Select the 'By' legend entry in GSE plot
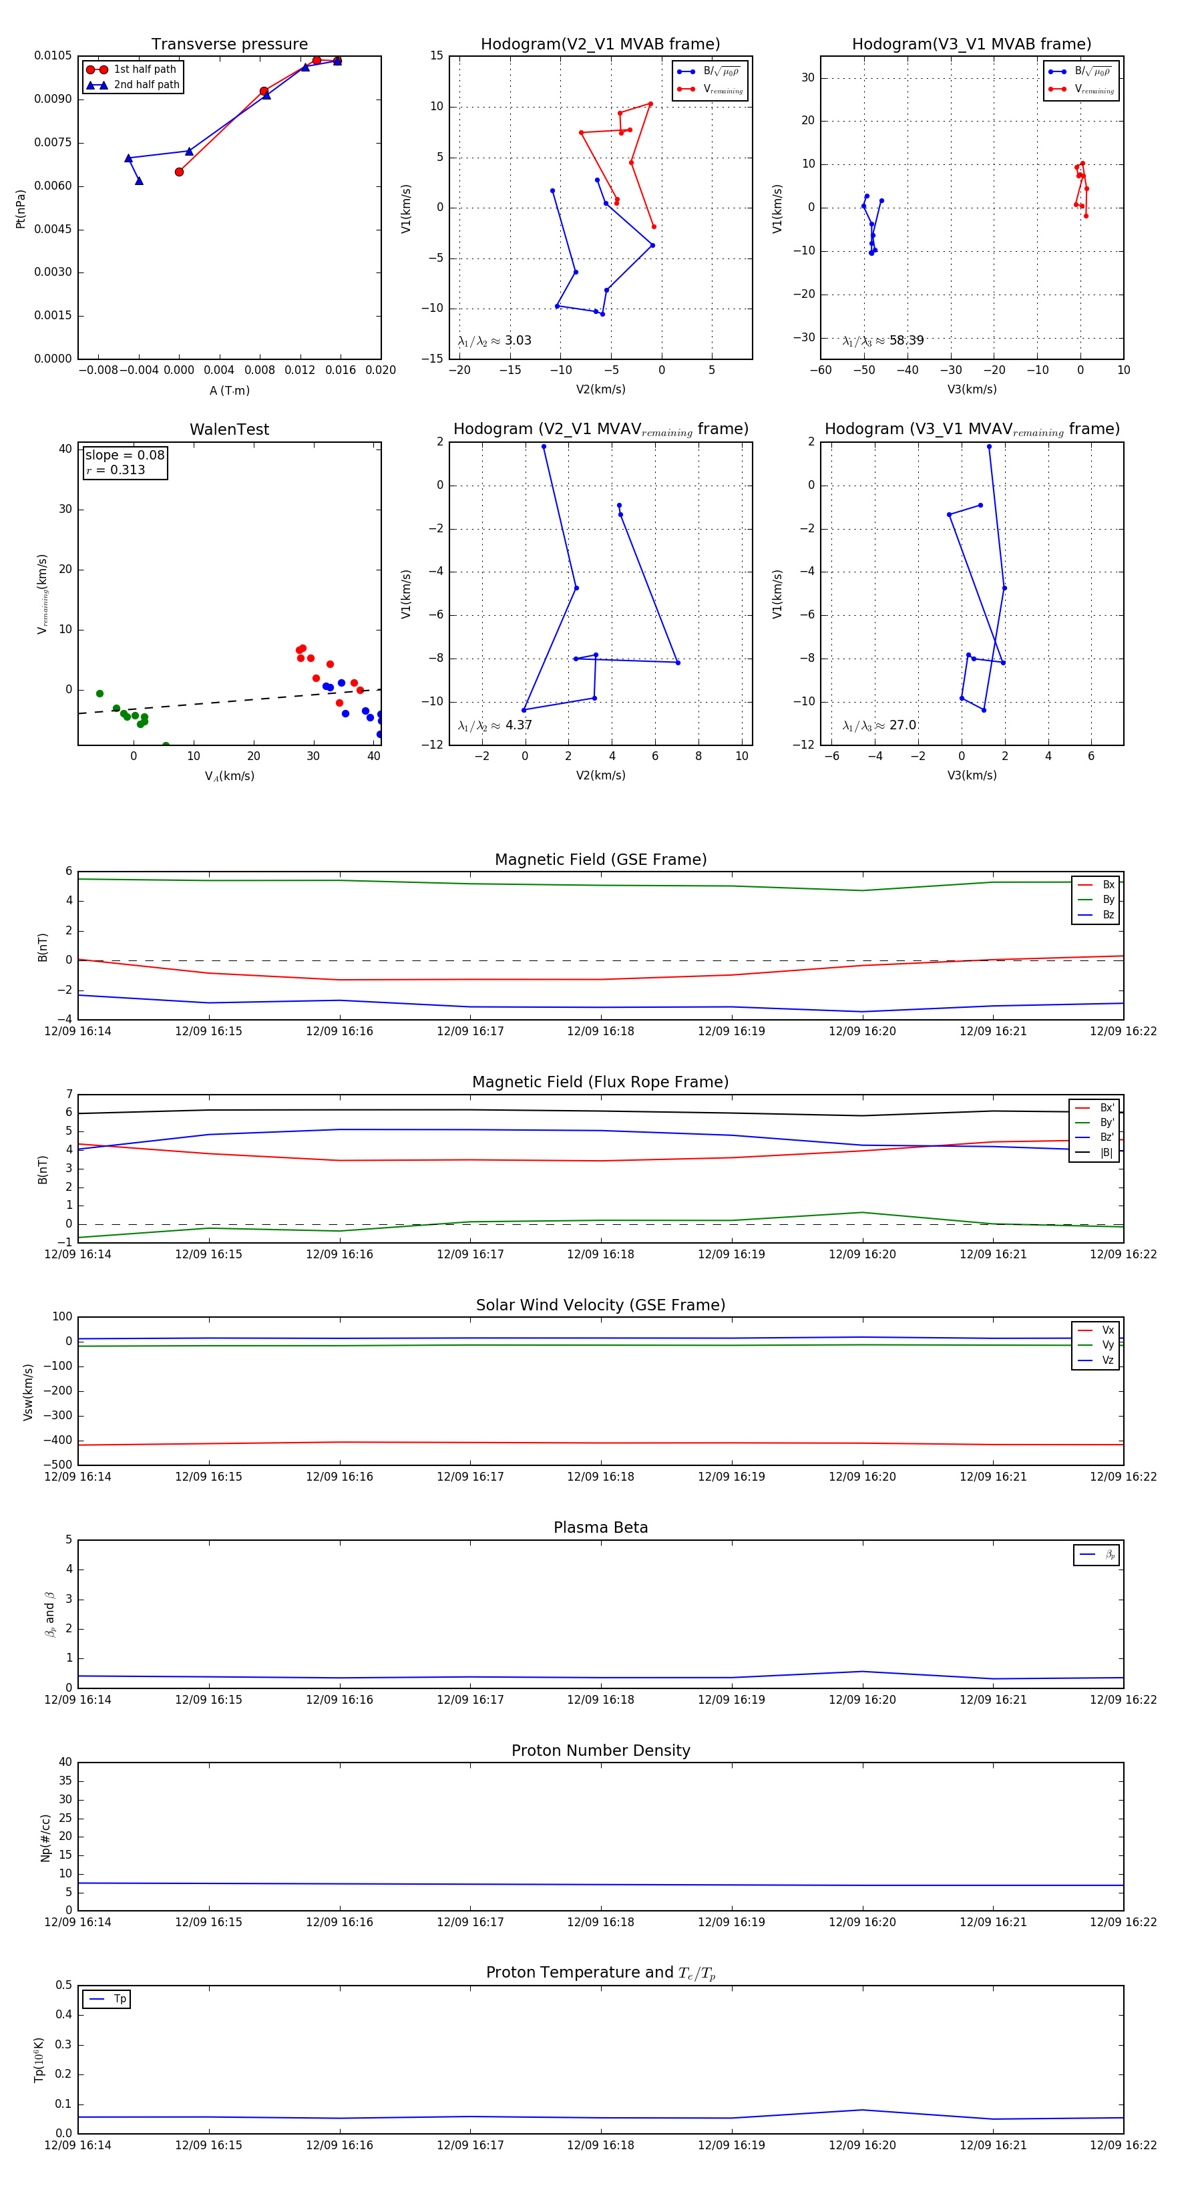1202x2204 pixels. [1096, 899]
